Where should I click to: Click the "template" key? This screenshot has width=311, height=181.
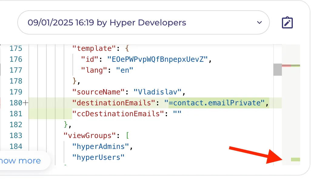point(94,48)
